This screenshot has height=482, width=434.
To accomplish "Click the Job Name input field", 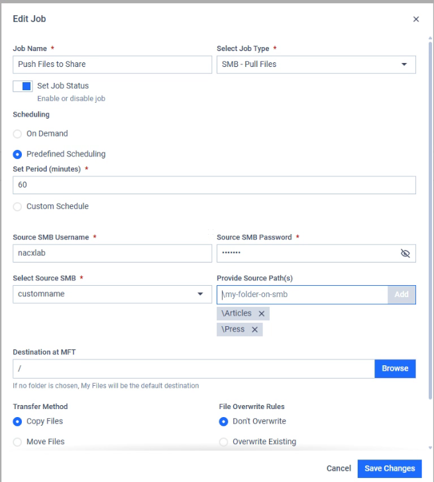I will tap(113, 64).
